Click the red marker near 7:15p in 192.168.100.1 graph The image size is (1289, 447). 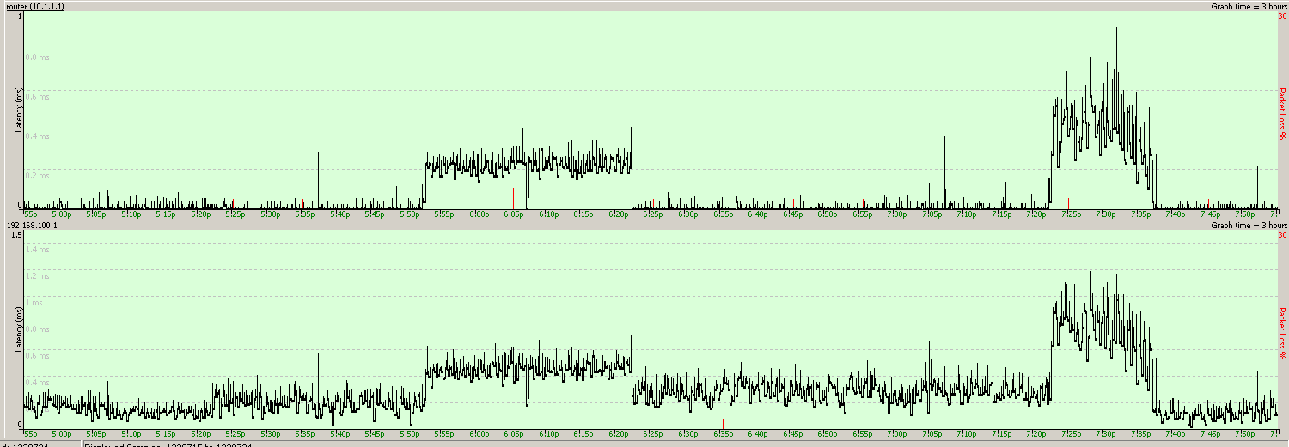pos(999,423)
